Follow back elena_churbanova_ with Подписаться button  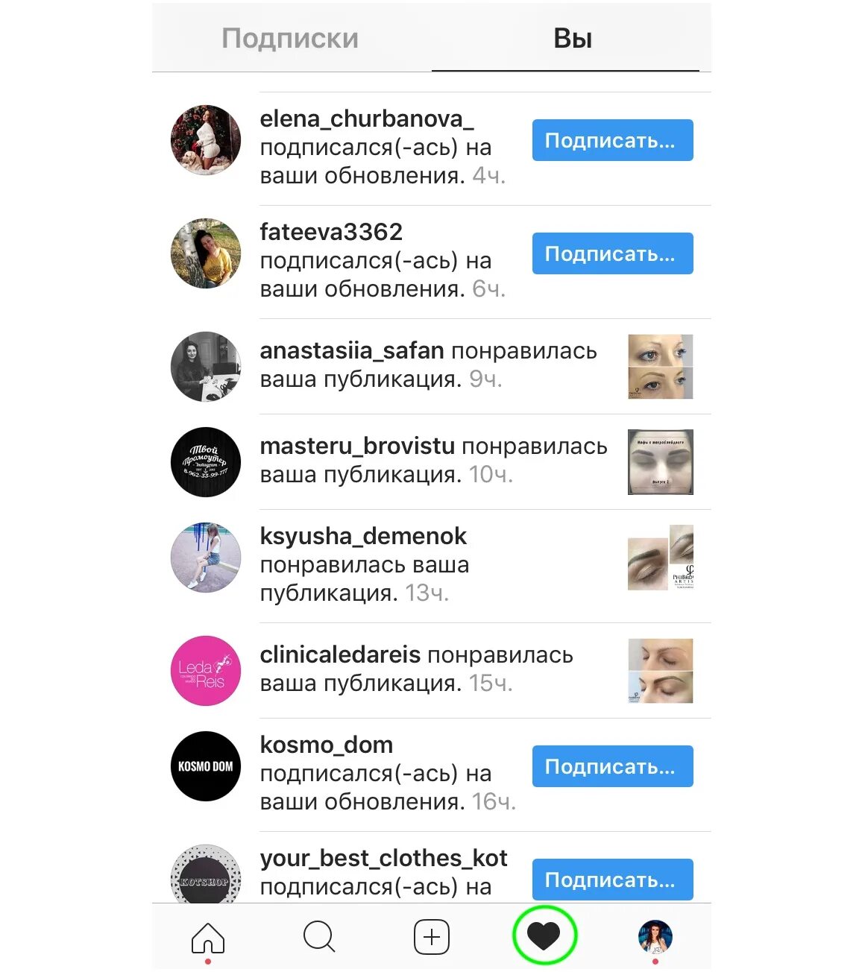tap(613, 140)
